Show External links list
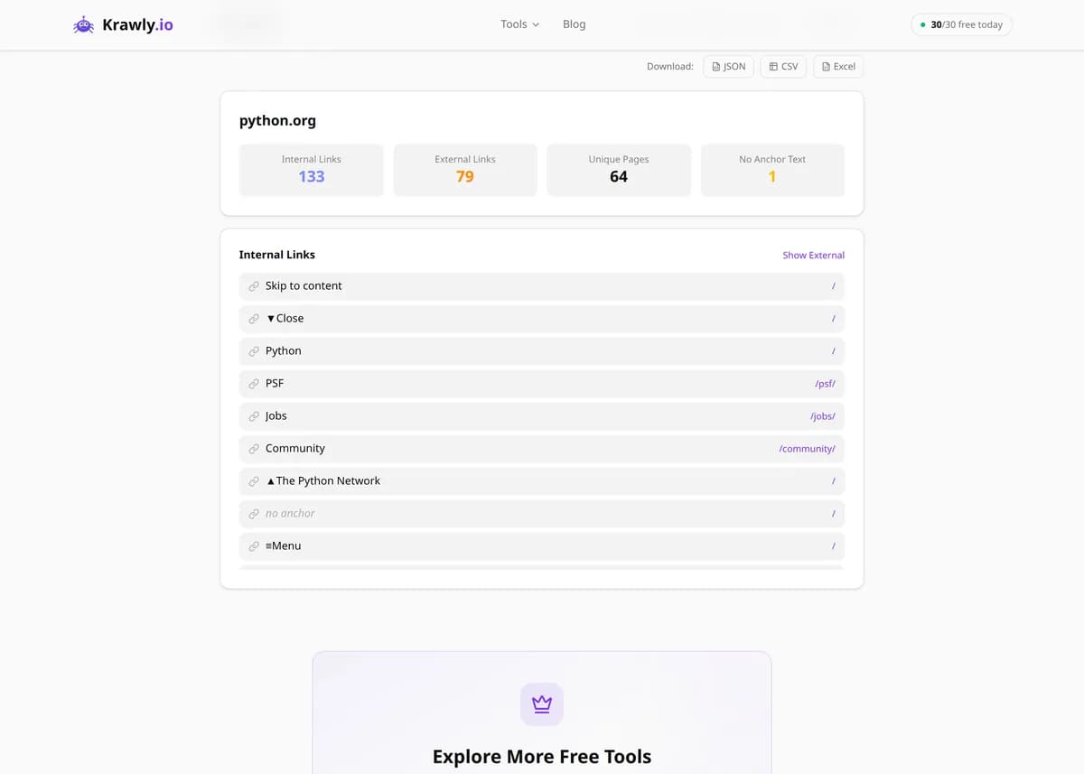Viewport: 1084px width, 774px height. (x=813, y=256)
